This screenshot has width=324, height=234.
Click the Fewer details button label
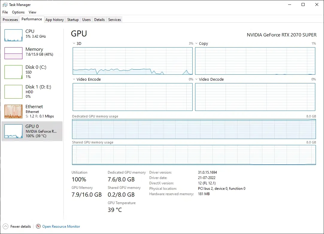[21, 226]
